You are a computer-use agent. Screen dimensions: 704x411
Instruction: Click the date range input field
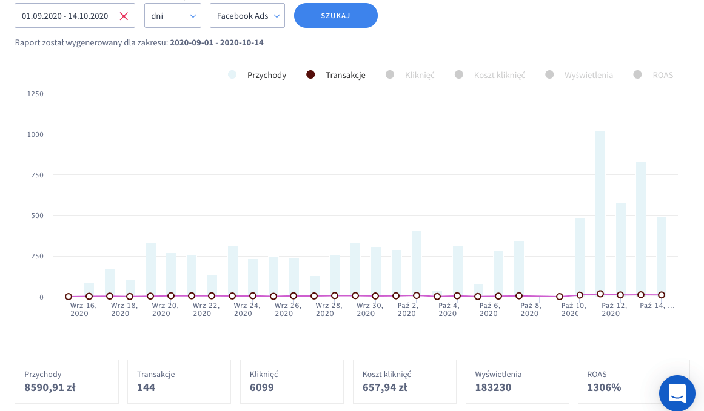pos(65,16)
